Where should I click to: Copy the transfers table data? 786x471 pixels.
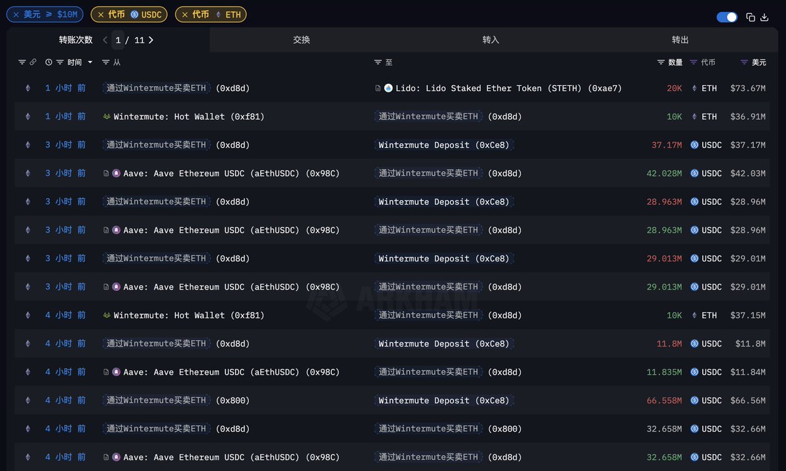(751, 17)
